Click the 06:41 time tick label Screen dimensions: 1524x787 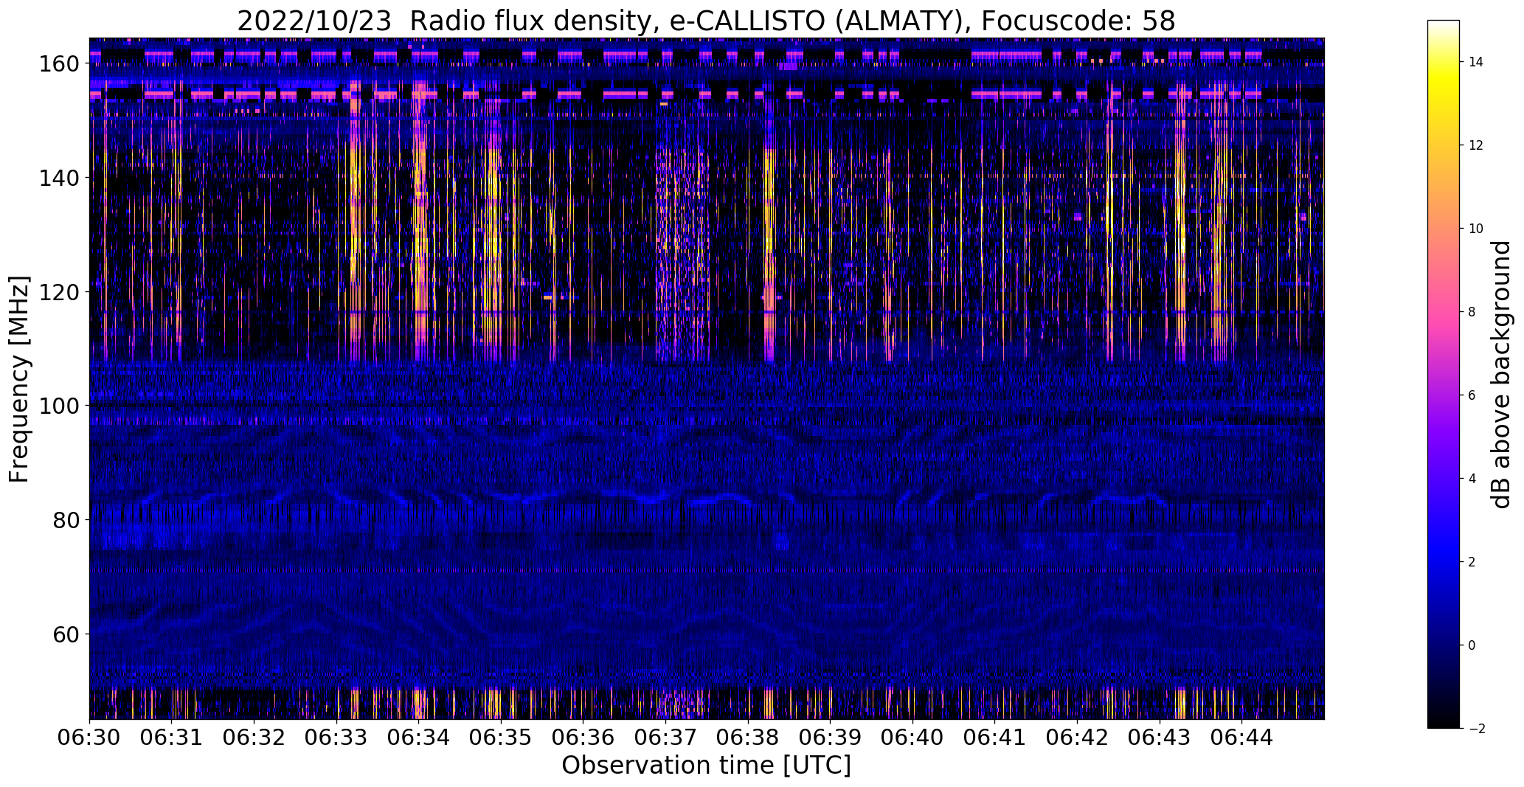pyautogui.click(x=994, y=738)
